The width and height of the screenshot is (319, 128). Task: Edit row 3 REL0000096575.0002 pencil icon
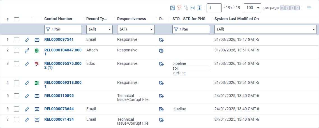(x=27, y=64)
